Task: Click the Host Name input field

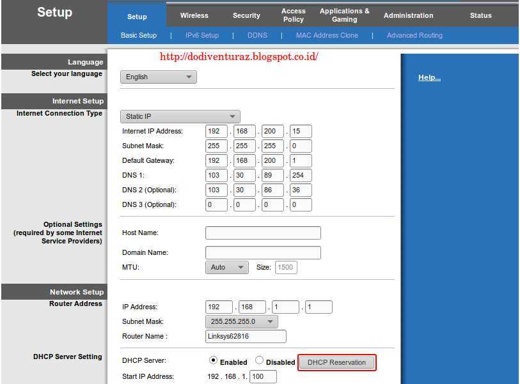Action: (x=263, y=233)
